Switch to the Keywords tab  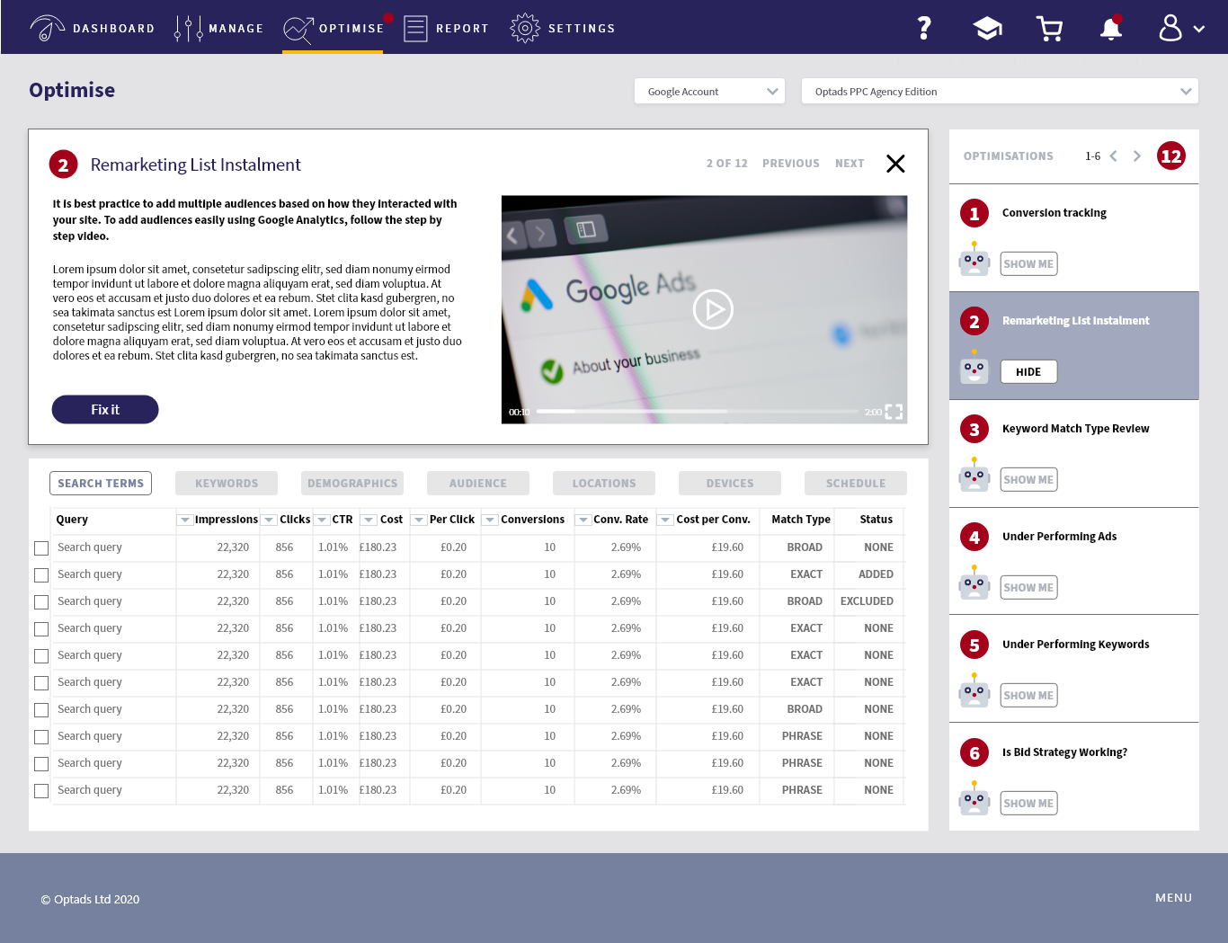point(227,483)
